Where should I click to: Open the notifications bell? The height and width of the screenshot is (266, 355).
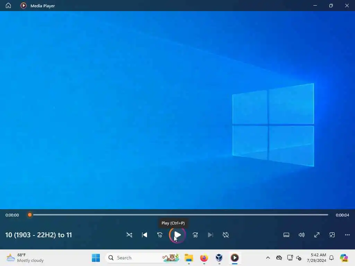tap(331, 258)
